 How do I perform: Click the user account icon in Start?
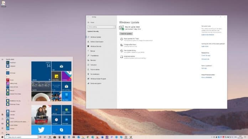[2, 115]
